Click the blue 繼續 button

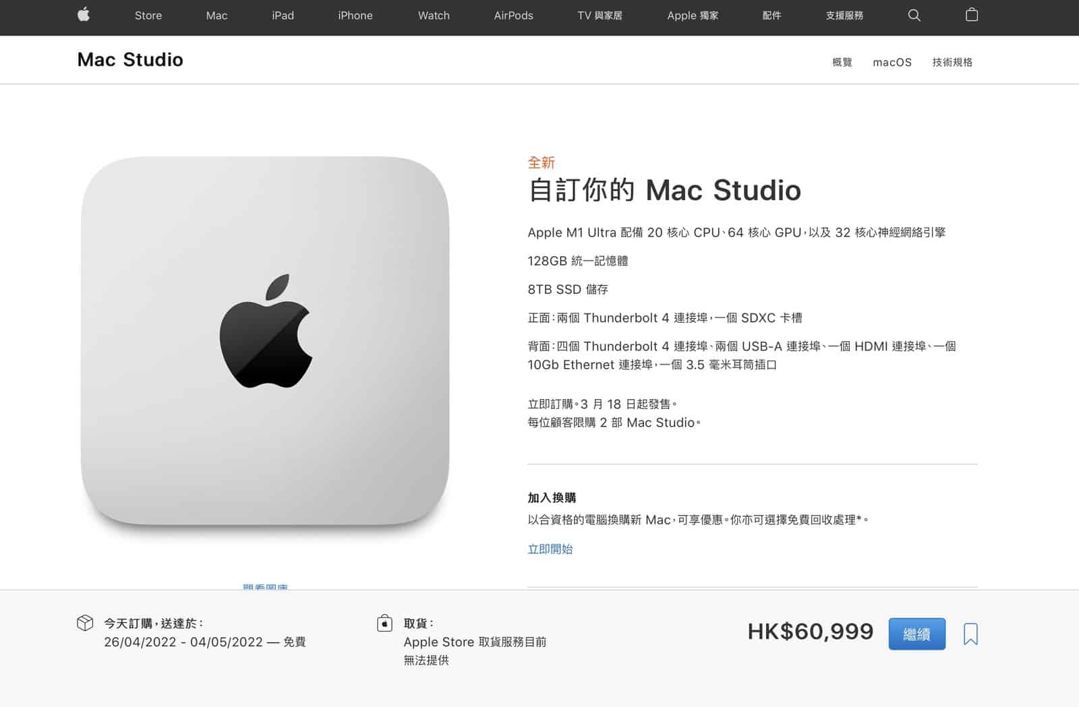tap(916, 634)
